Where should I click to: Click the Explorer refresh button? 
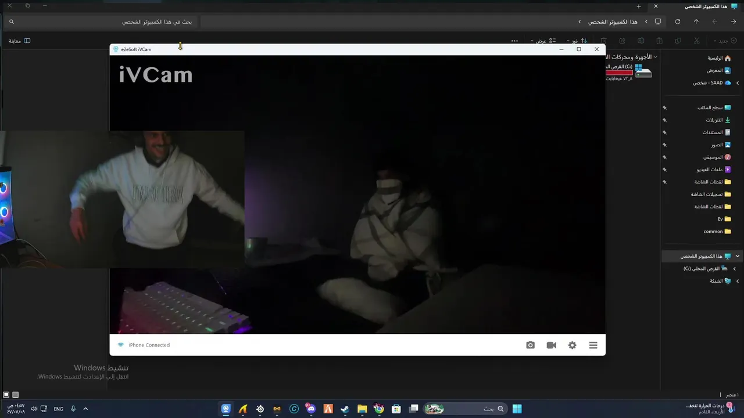pos(677,21)
